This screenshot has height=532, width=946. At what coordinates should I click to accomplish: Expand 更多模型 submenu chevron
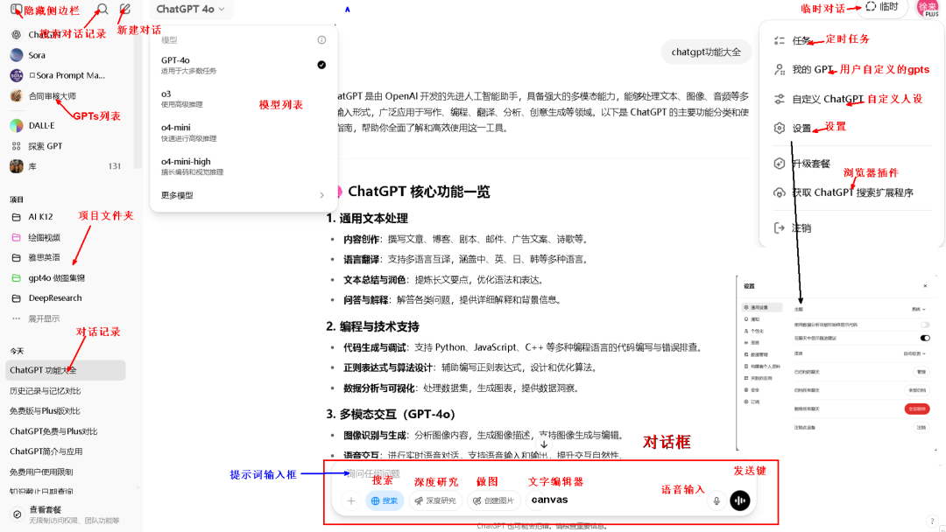tap(321, 195)
